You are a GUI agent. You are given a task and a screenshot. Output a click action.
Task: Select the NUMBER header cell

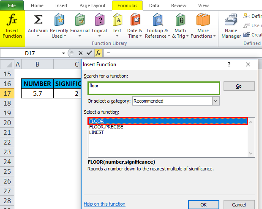pyautogui.click(x=37, y=84)
